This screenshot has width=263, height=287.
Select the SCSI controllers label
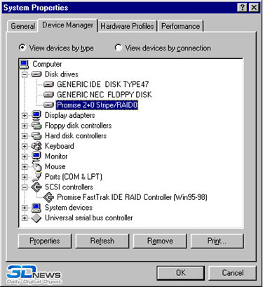[x=69, y=187]
